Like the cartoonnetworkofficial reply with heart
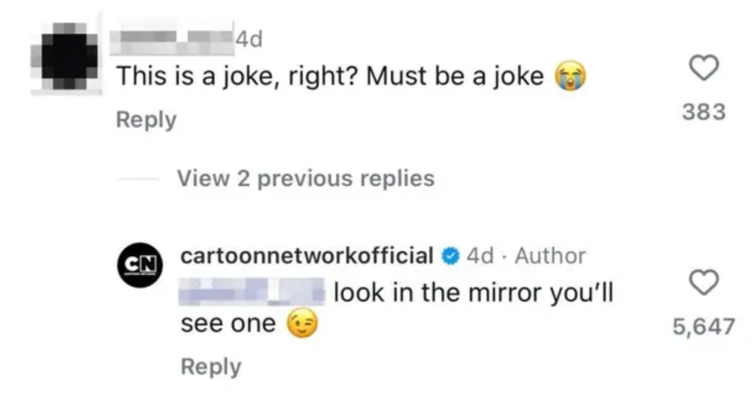 pos(704,283)
